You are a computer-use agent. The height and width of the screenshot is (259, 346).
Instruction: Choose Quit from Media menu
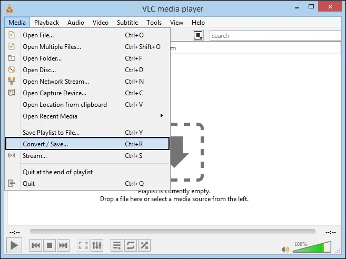pyautogui.click(x=87, y=184)
